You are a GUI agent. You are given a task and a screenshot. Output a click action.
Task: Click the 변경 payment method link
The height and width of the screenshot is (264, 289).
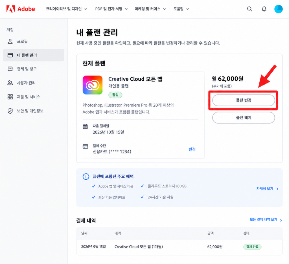point(192,149)
